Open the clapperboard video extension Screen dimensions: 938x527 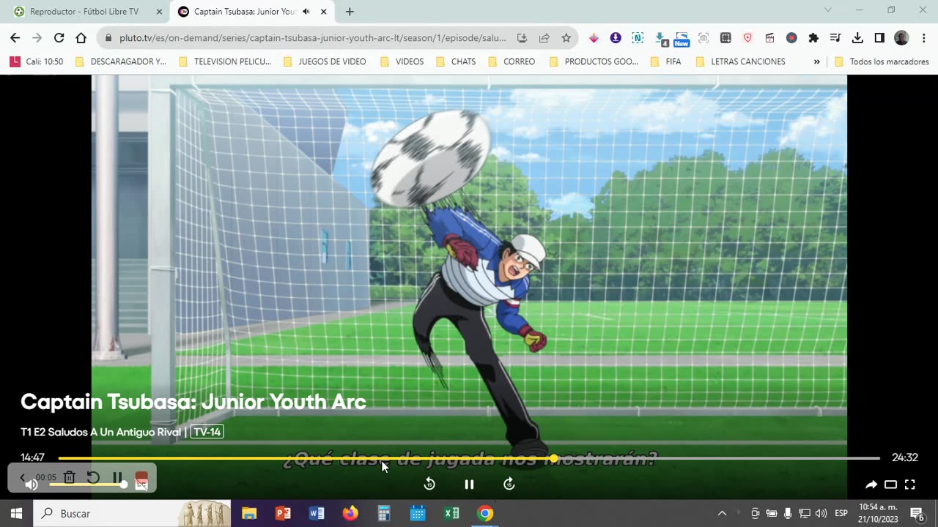769,38
